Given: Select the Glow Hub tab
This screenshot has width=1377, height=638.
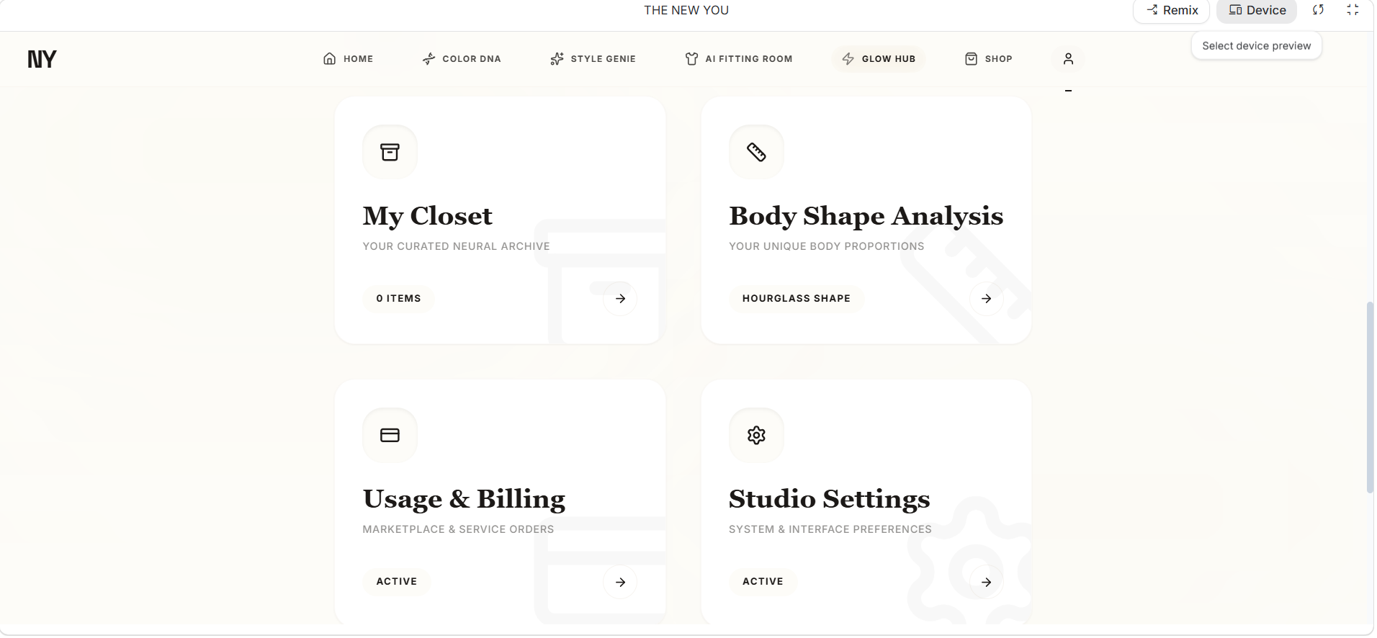Looking at the screenshot, I should tap(879, 59).
